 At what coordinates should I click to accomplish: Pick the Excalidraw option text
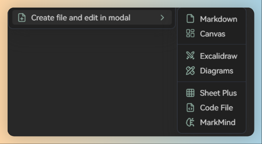pyautogui.click(x=219, y=56)
